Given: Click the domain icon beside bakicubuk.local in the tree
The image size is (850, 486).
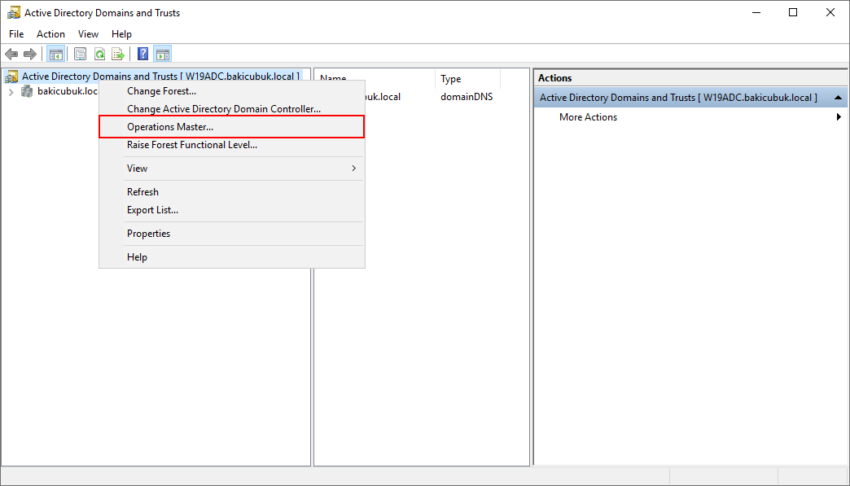Looking at the screenshot, I should 27,91.
